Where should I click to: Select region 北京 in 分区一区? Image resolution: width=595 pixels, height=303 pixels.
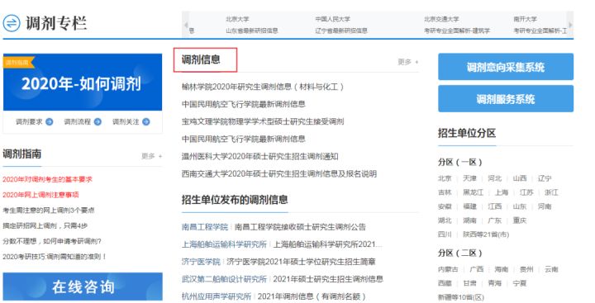(x=445, y=178)
